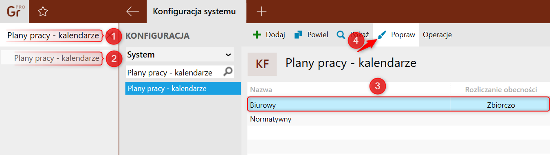Open the Operacje menu
The width and height of the screenshot is (550, 155).
pos(437,35)
